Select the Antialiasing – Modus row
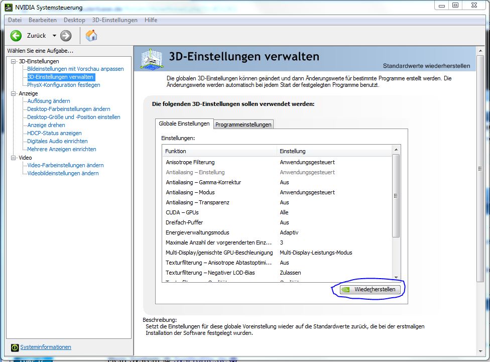This screenshot has width=490, height=362. 277,192
